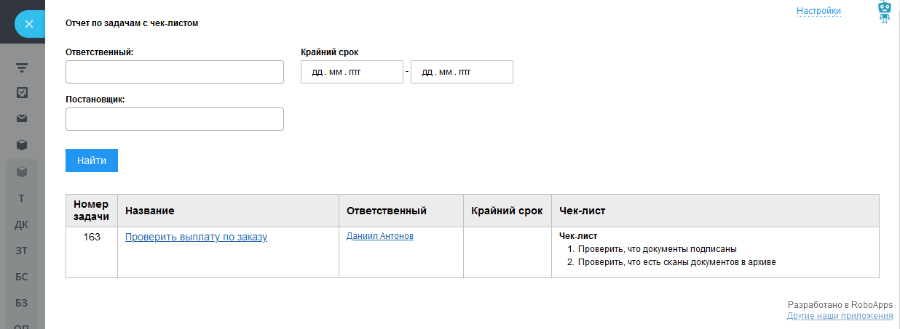Image resolution: width=900 pixels, height=329 pixels.
Task: Click the gray highlighted cube sidebar icon
Action: [22, 171]
